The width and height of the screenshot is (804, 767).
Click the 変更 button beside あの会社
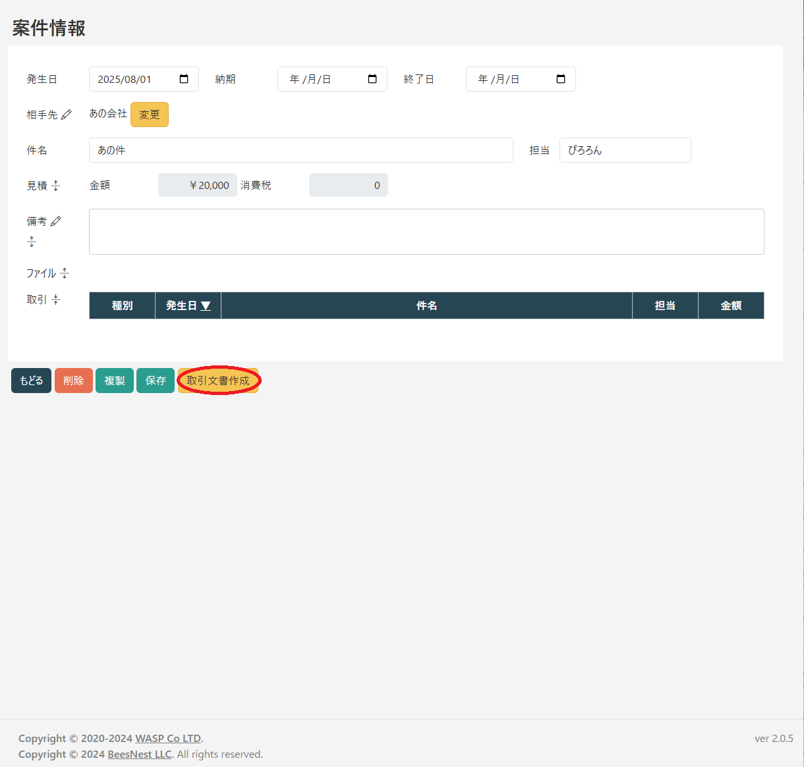pyautogui.click(x=150, y=115)
